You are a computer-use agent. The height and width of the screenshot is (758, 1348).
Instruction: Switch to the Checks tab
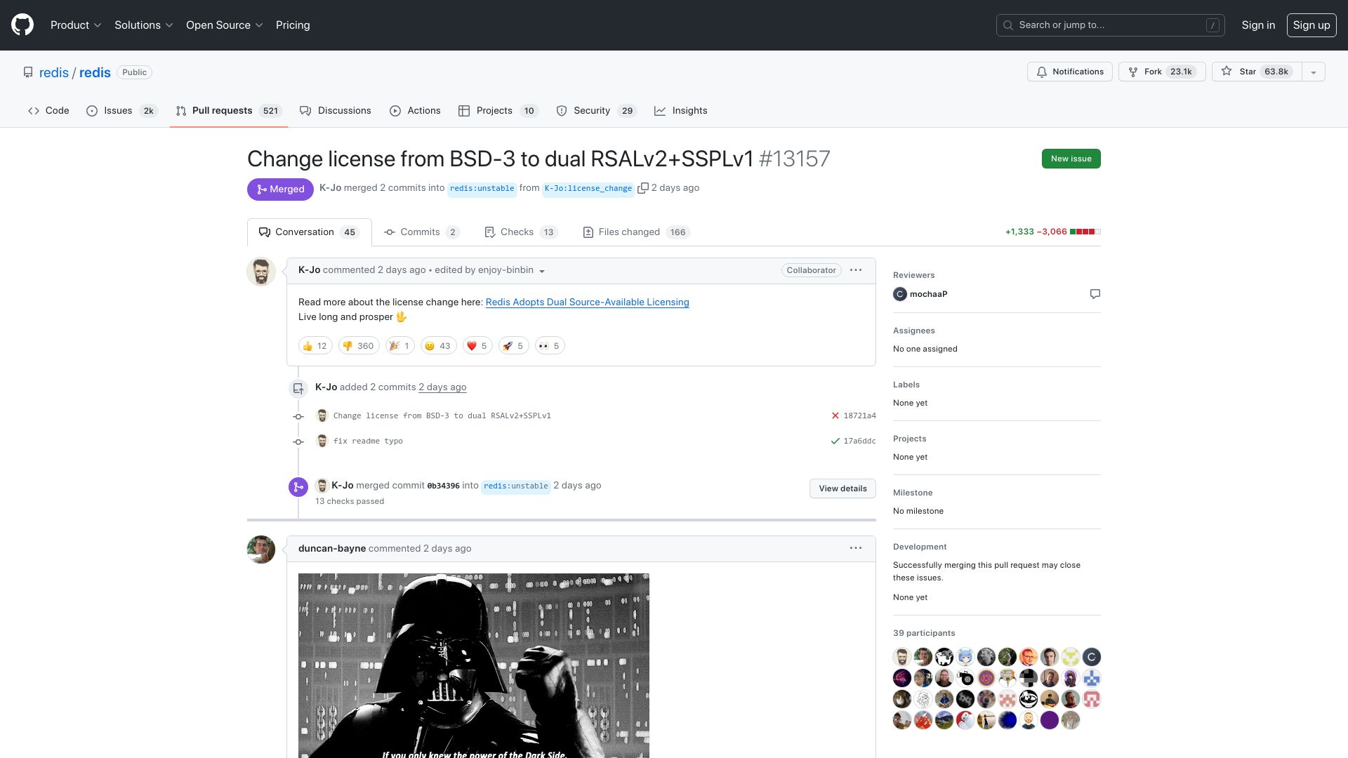[x=521, y=232]
